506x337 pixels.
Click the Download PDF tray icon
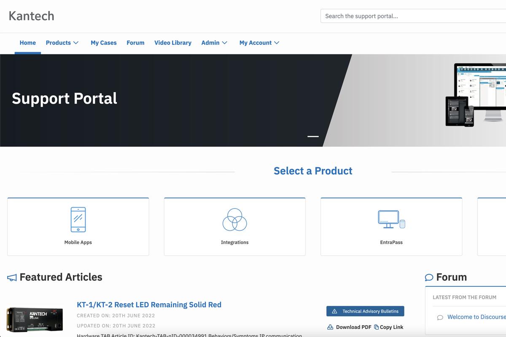(331, 327)
